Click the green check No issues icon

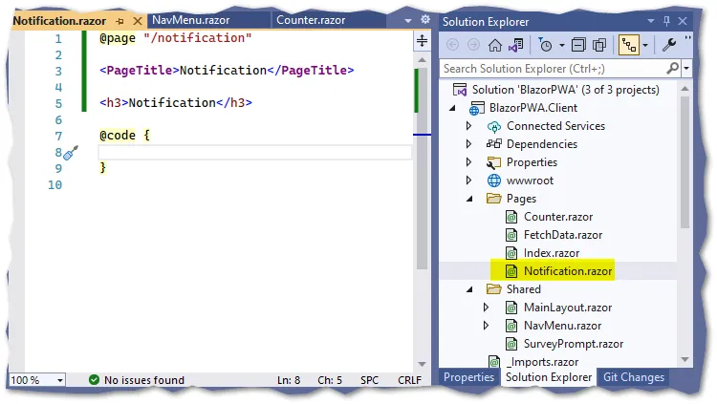[94, 380]
